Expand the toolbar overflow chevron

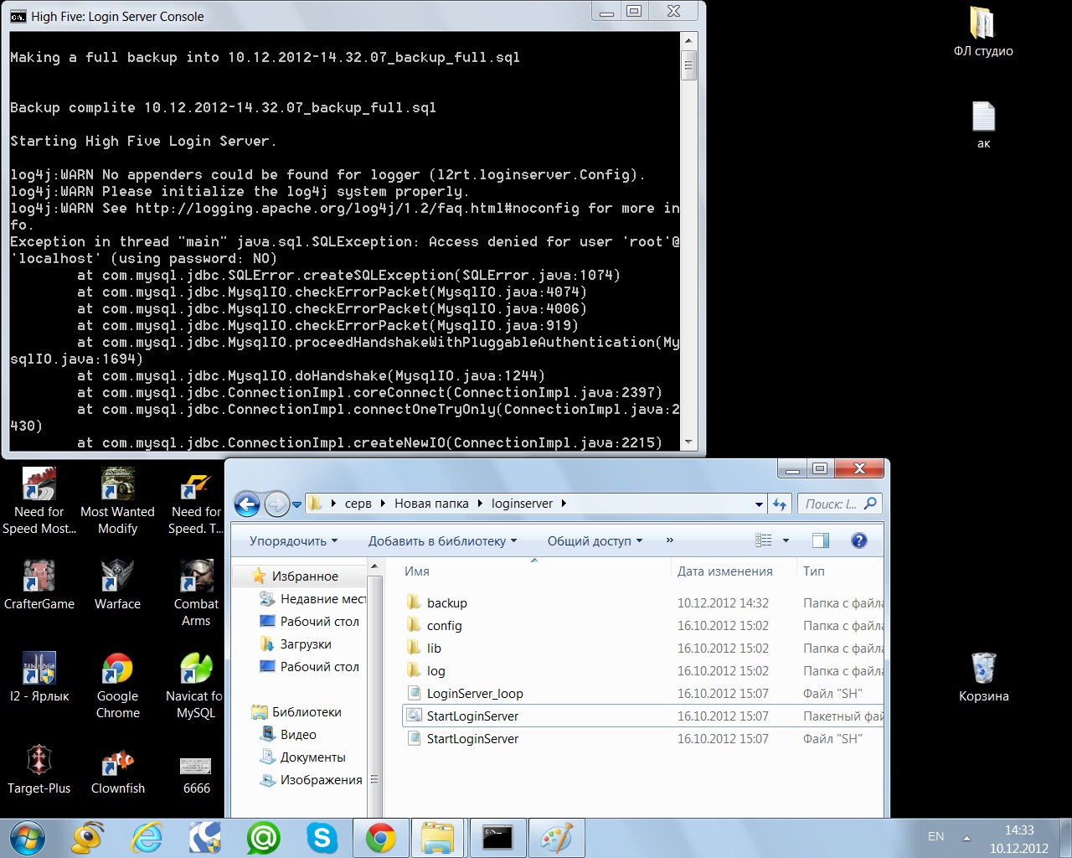[x=669, y=540]
